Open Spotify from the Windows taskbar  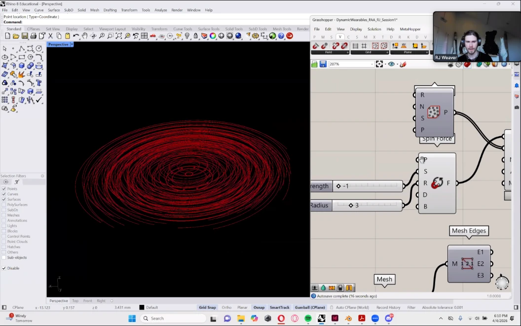[308, 319]
